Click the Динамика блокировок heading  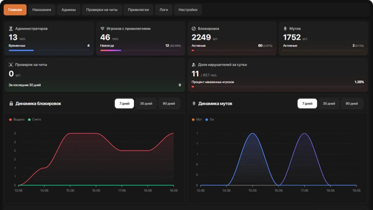click(x=38, y=104)
